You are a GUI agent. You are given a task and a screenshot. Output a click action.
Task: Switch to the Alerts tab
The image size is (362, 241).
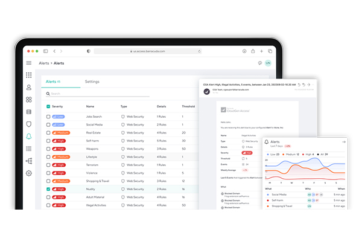(x=61, y=82)
